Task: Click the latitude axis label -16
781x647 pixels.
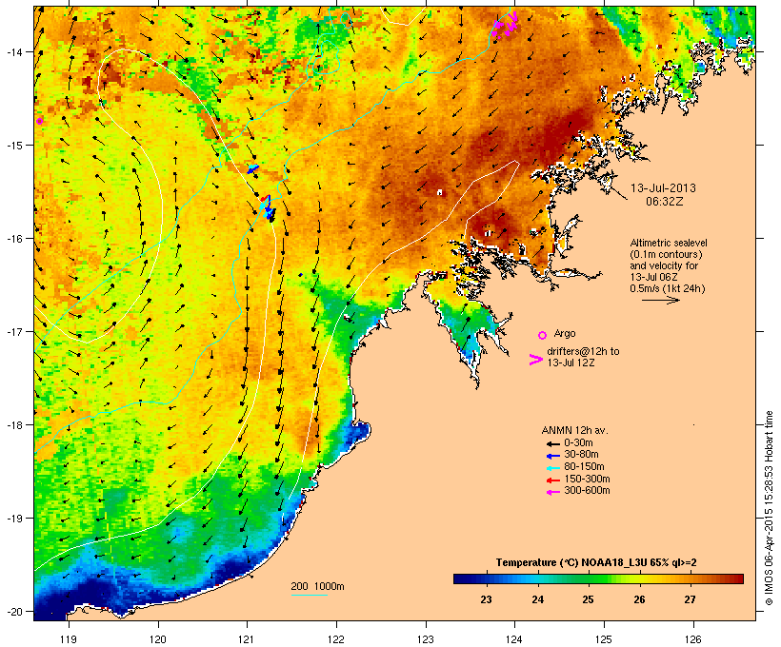Action: (13, 239)
